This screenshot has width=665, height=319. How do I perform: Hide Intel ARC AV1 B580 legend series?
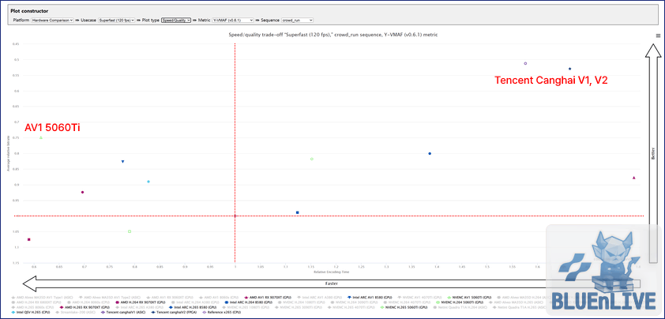tap(370, 298)
